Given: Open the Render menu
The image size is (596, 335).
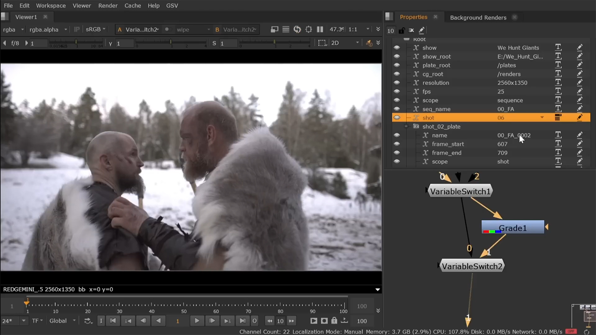Looking at the screenshot, I should click(108, 5).
